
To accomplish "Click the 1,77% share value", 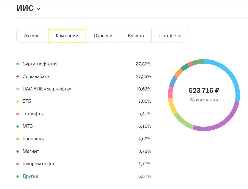I will pyautogui.click(x=145, y=164).
